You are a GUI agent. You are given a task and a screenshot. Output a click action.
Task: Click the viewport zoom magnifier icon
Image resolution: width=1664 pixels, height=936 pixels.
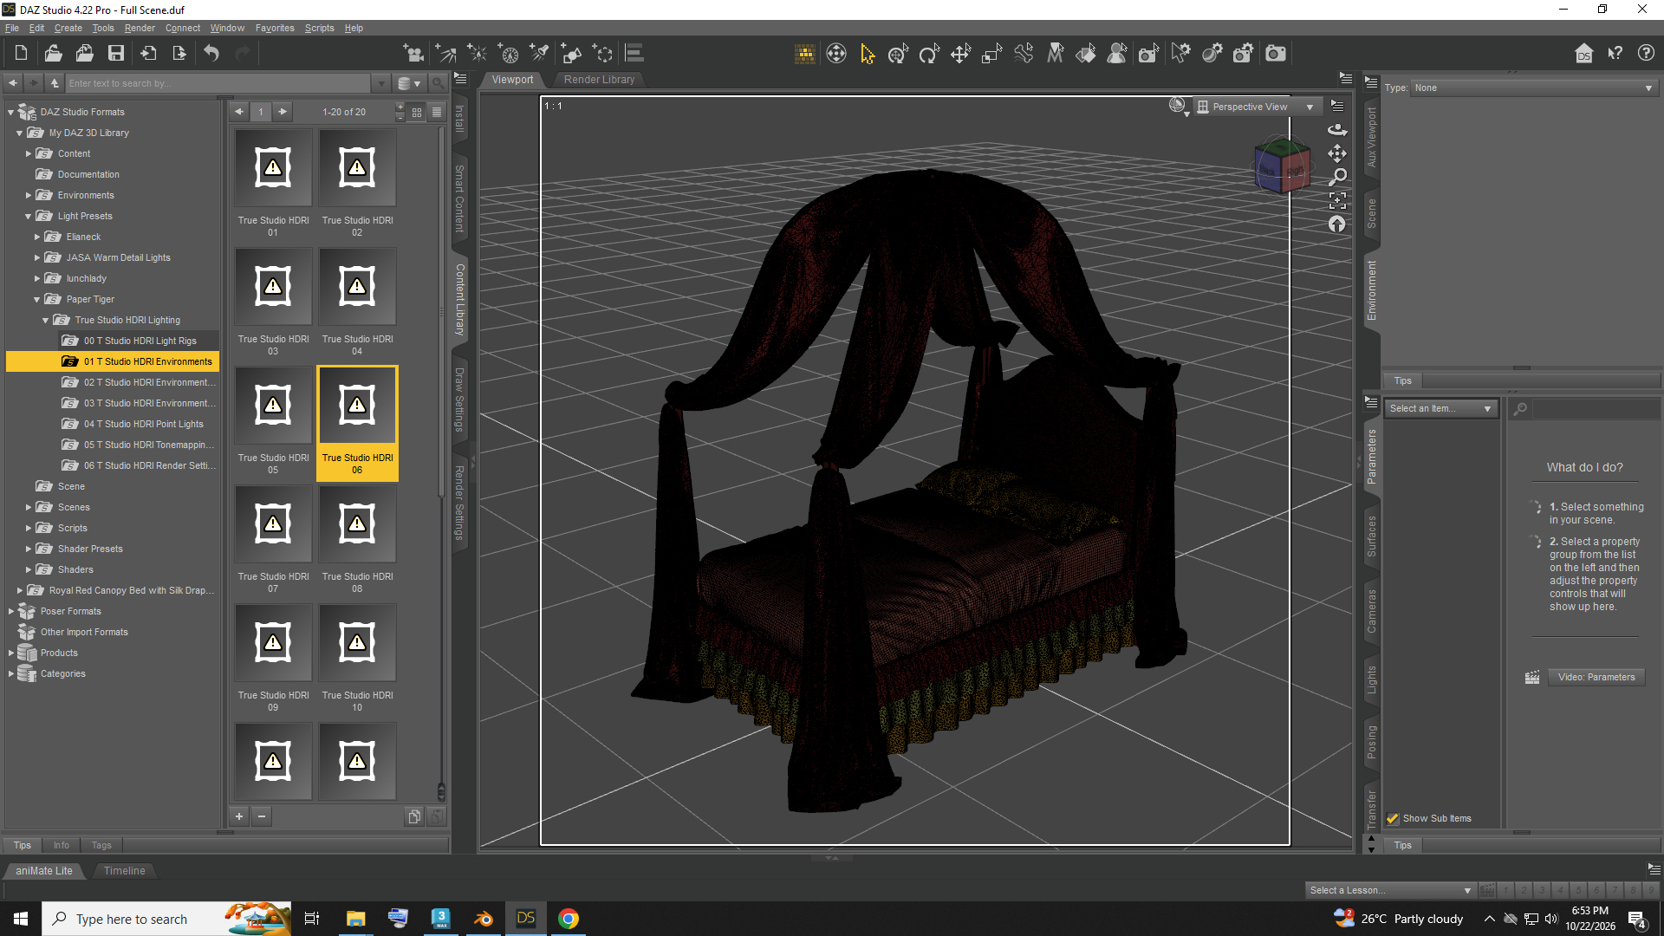tap(1337, 177)
